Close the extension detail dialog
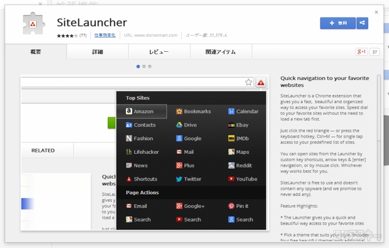This screenshot has height=248, width=389. [376, 12]
